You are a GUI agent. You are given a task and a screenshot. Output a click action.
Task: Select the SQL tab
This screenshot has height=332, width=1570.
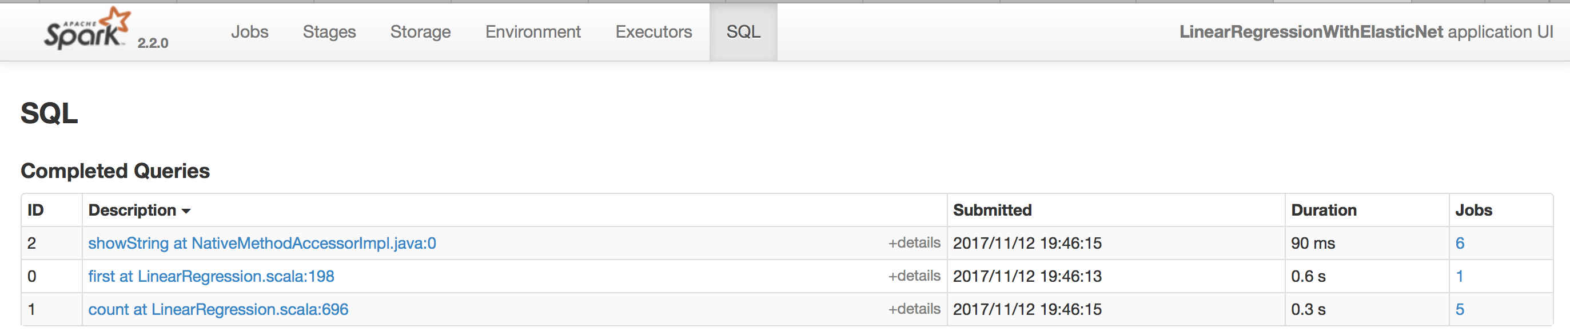click(743, 31)
